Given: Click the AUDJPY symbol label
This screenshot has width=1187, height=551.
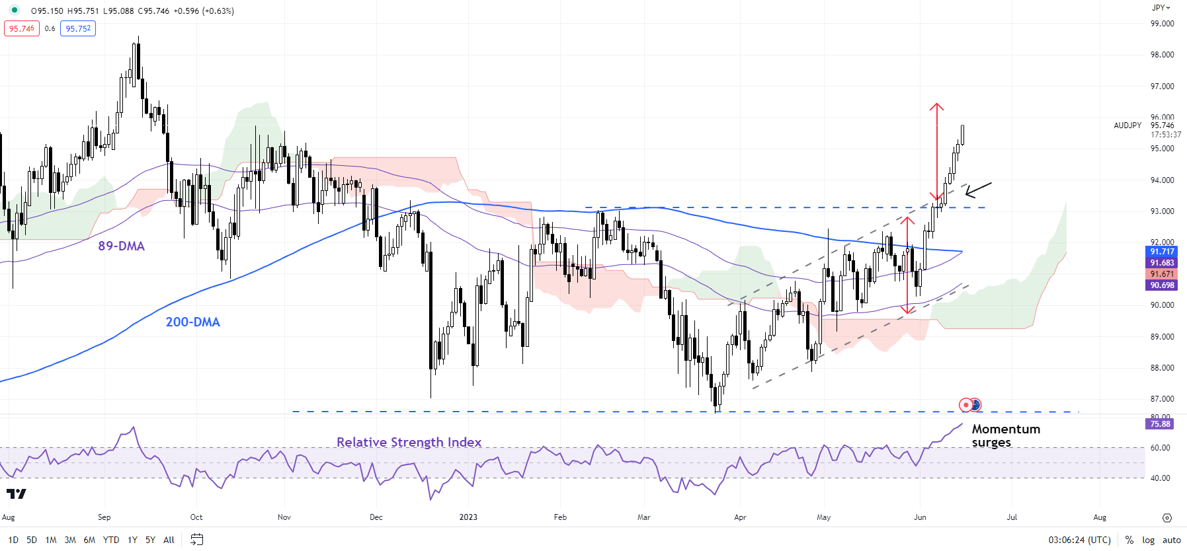Looking at the screenshot, I should (x=1127, y=125).
